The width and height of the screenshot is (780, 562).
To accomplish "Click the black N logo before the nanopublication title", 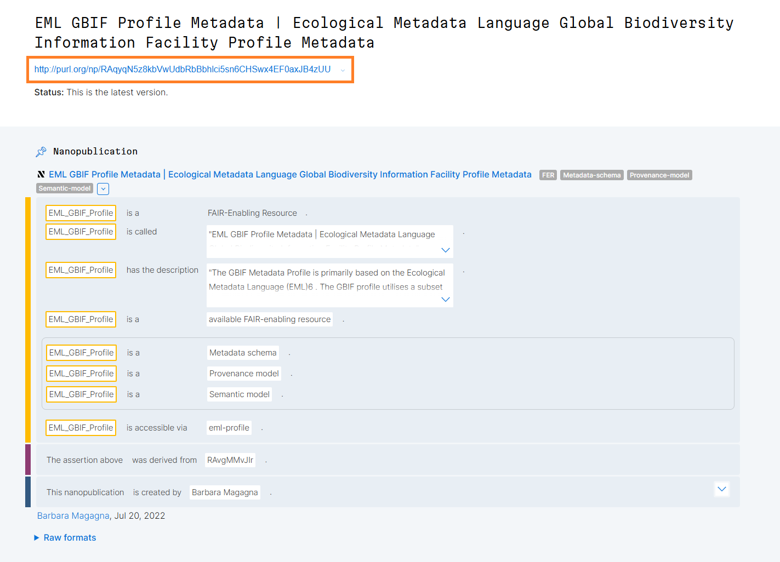I will (41, 175).
